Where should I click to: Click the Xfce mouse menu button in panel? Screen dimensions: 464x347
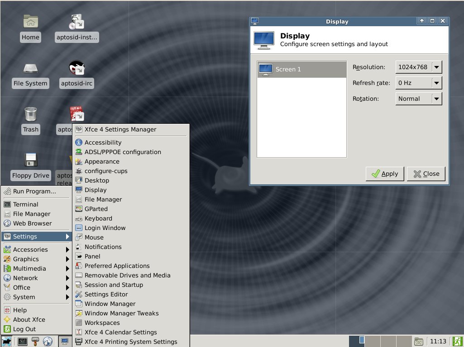pyautogui.click(x=6, y=342)
